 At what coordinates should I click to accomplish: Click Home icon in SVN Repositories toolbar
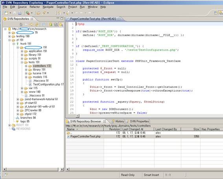point(21,25)
